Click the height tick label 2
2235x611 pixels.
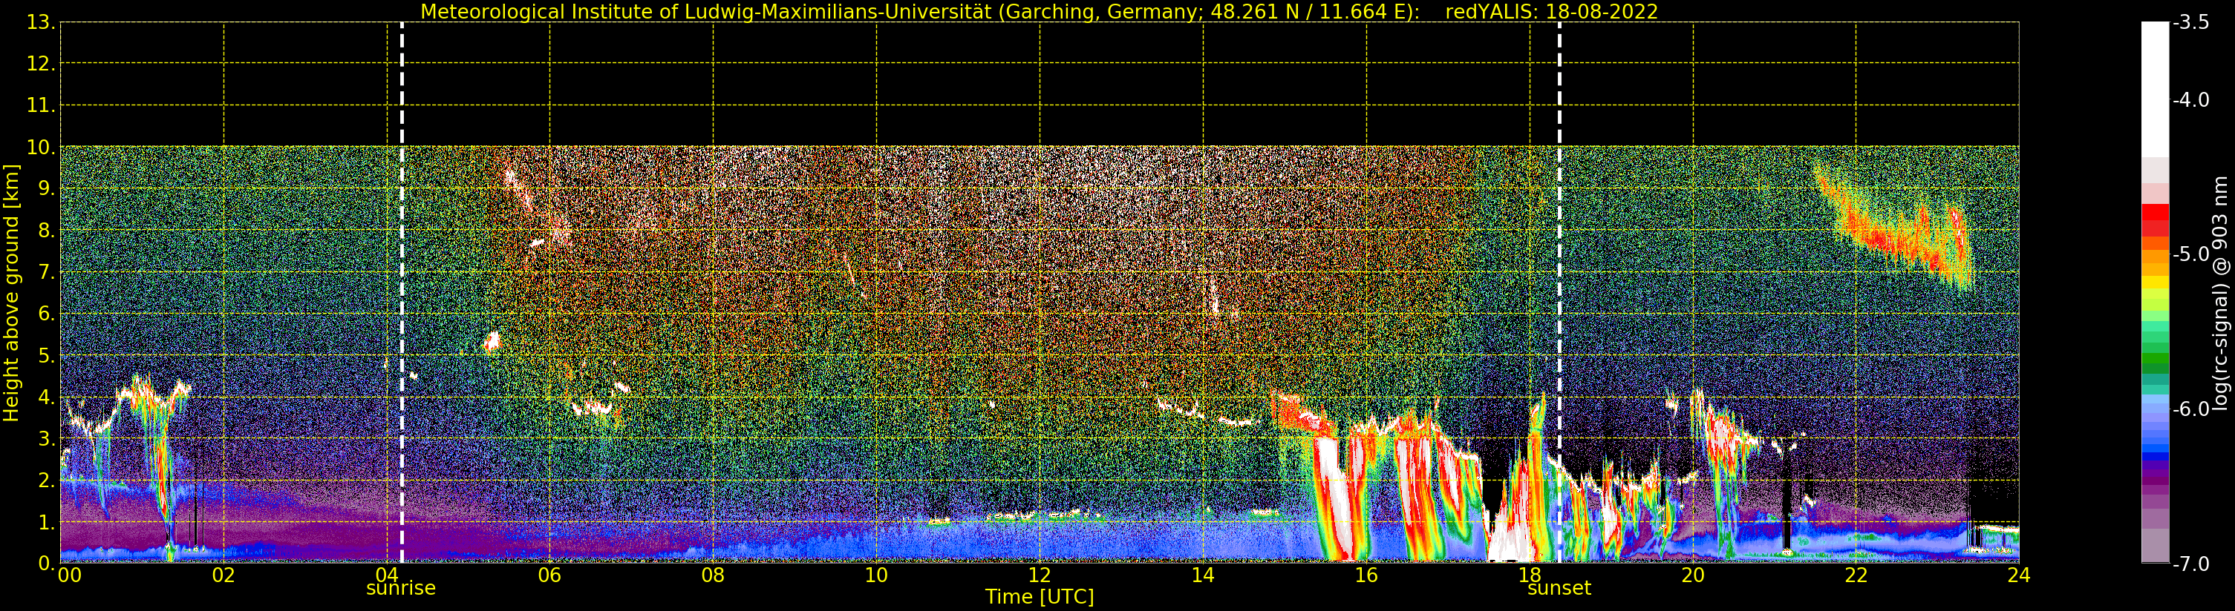point(46,480)
